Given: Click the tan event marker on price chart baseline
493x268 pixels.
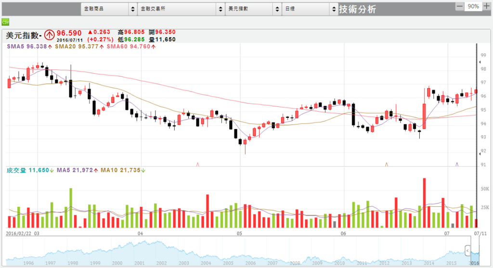Looking at the screenshot, I should pyautogui.click(x=387, y=165).
